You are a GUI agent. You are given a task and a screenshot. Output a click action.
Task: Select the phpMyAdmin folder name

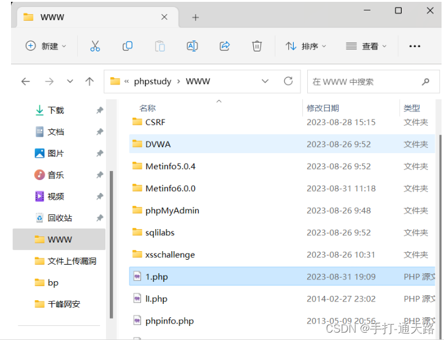click(172, 210)
